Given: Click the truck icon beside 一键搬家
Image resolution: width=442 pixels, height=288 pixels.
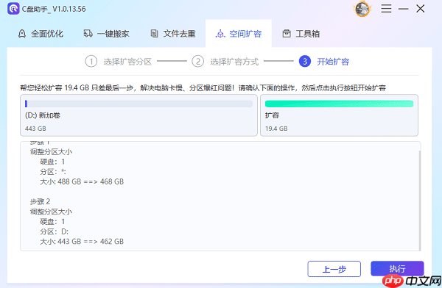Looking at the screenshot, I should [88, 34].
